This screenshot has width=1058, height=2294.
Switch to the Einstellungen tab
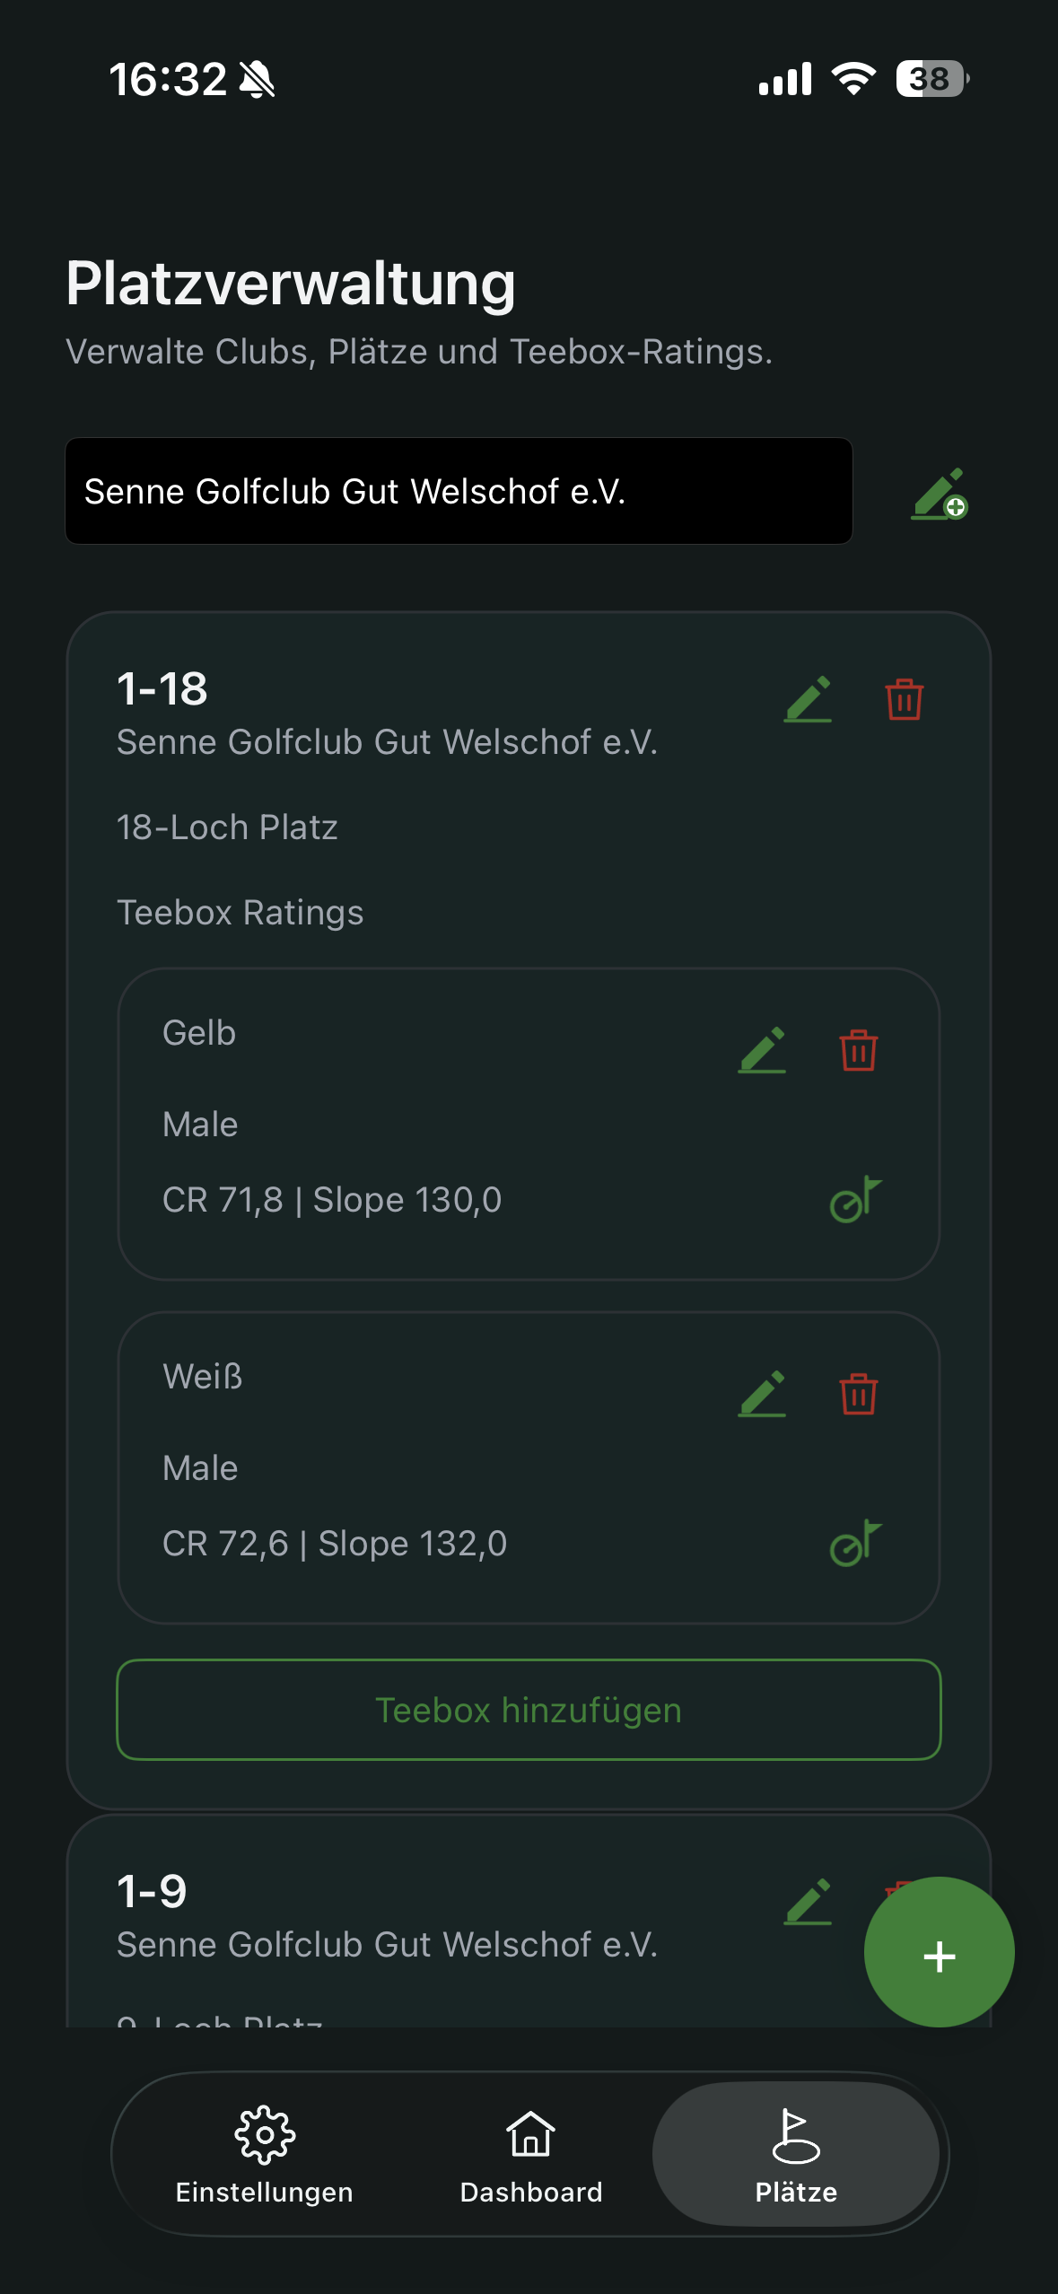point(264,2154)
